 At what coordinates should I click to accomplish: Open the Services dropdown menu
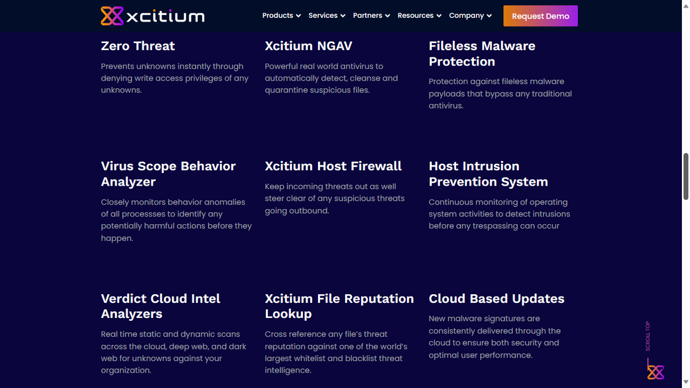(x=323, y=16)
